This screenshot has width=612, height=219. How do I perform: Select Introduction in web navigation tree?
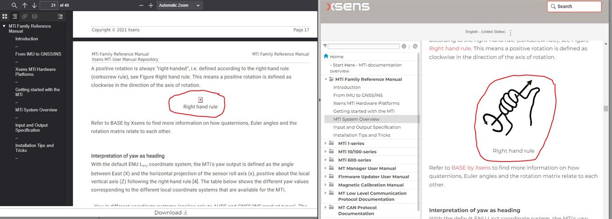click(347, 87)
